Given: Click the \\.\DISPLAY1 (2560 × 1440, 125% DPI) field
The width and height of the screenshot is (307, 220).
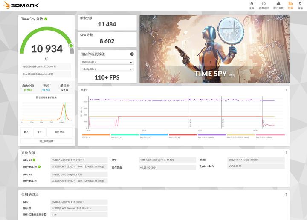Looking at the screenshot, I should click(79, 166).
